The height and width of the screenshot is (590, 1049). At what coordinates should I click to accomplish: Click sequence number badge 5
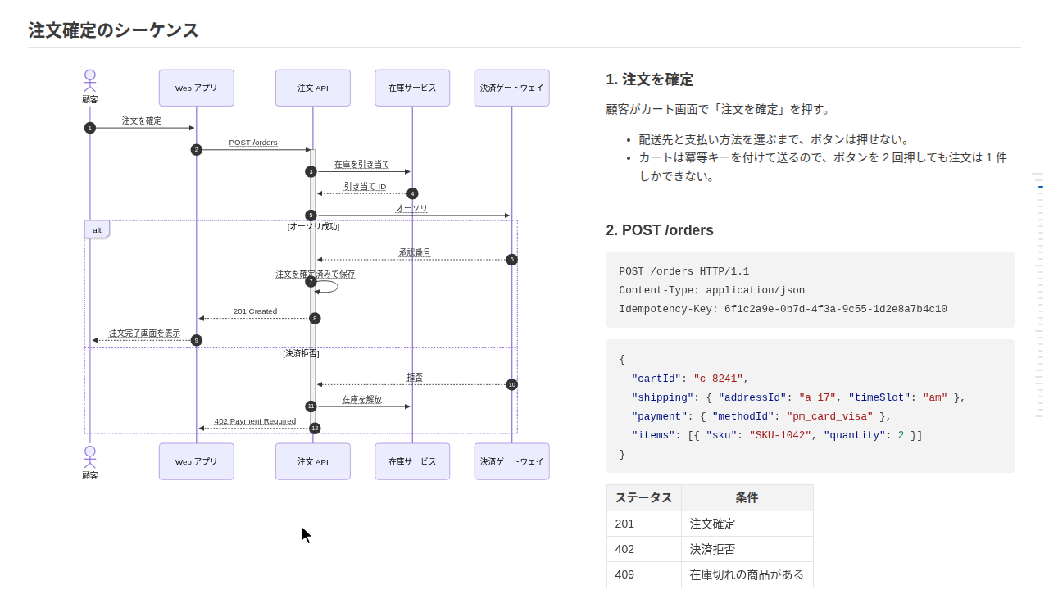(311, 216)
